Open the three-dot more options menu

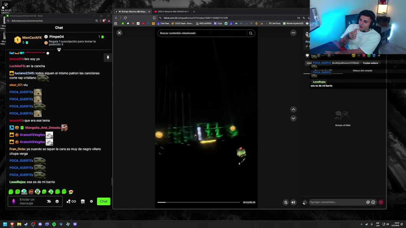(293, 33)
